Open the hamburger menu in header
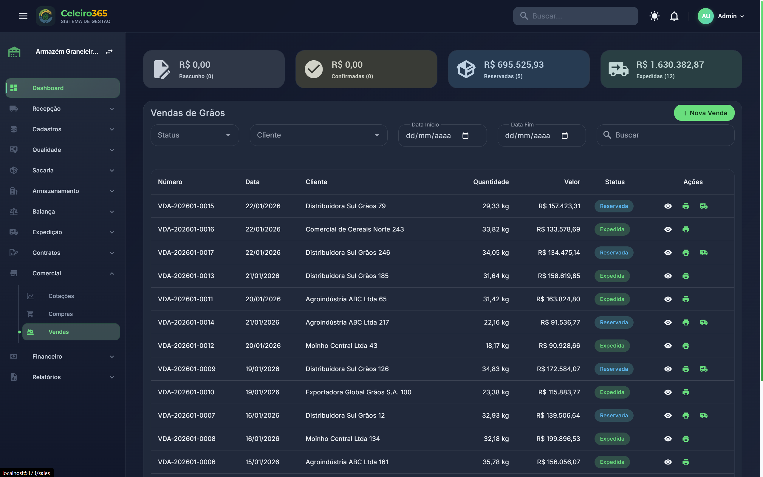The width and height of the screenshot is (763, 477). (23, 16)
